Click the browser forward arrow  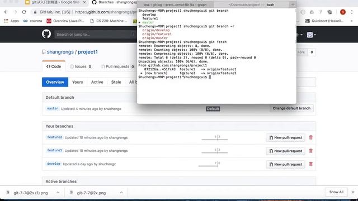click(15, 12)
